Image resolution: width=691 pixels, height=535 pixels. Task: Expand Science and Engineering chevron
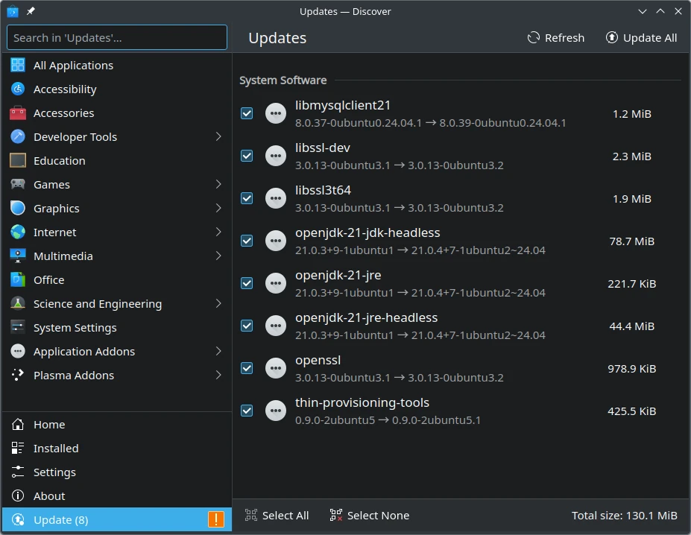pyautogui.click(x=218, y=303)
